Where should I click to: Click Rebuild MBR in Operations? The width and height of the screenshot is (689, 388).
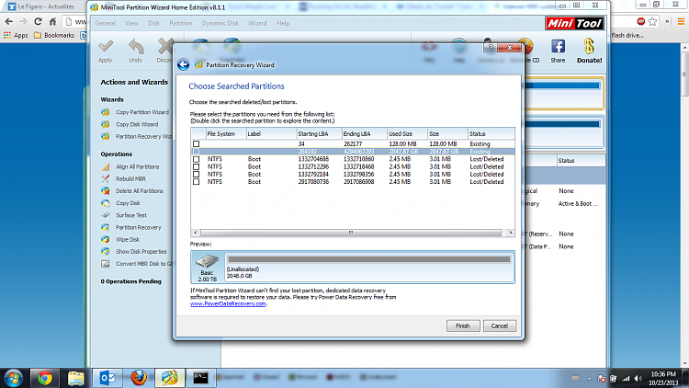tap(131, 179)
